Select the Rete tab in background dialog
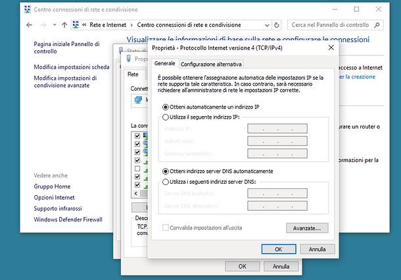 (133, 74)
